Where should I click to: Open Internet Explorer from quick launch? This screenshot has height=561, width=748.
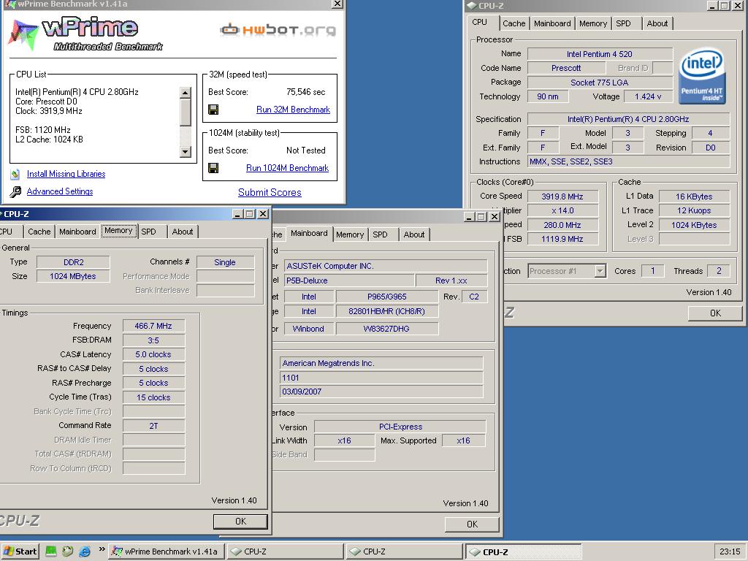pos(85,552)
